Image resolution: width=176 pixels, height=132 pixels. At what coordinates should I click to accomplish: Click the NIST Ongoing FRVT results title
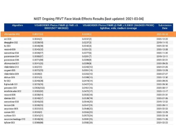pyautogui.click(x=88, y=18)
